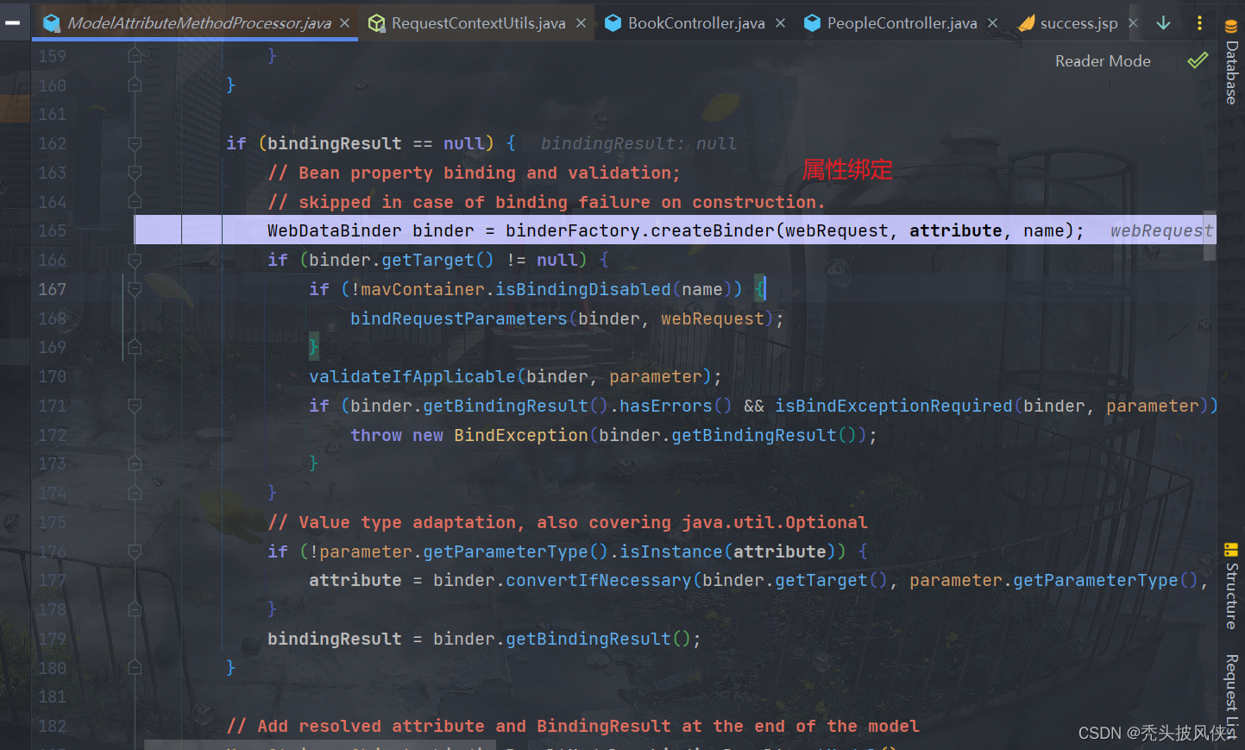Screen dimensions: 1245x750
Task: Click the hide panel minus icon
Action: tap(13, 23)
